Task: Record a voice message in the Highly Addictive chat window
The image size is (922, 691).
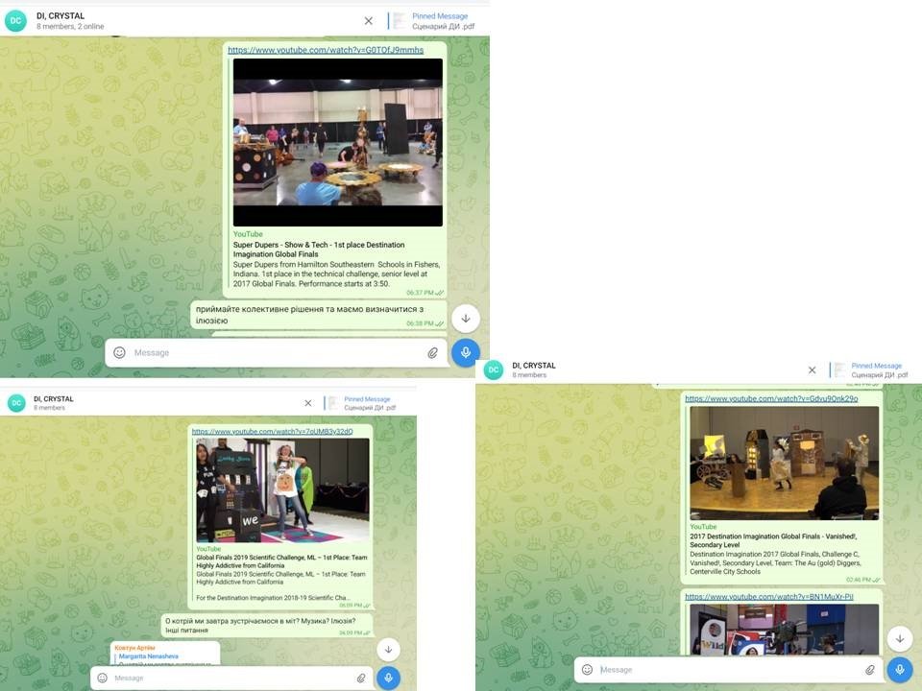Action: click(388, 678)
